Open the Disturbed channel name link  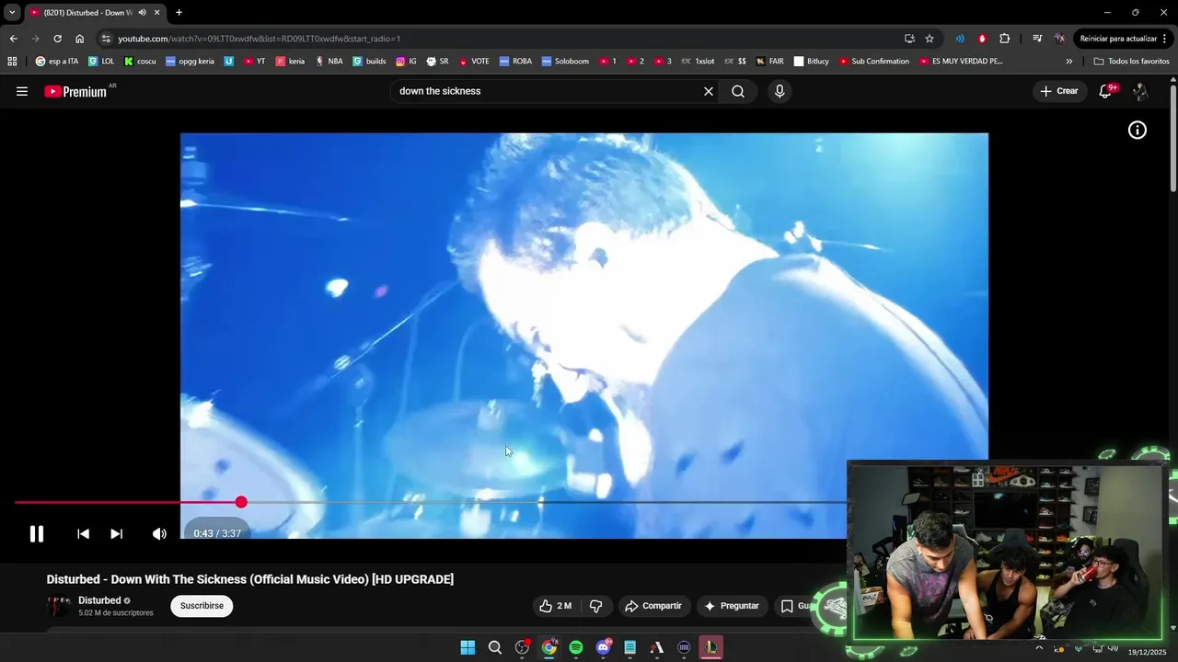(x=99, y=600)
